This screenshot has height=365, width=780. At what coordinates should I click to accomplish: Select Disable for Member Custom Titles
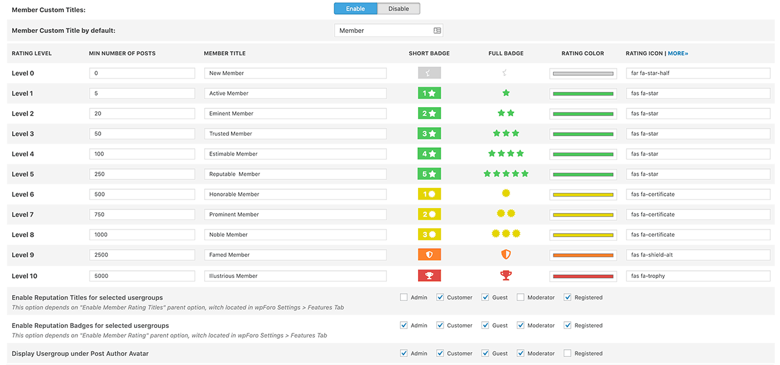399,9
